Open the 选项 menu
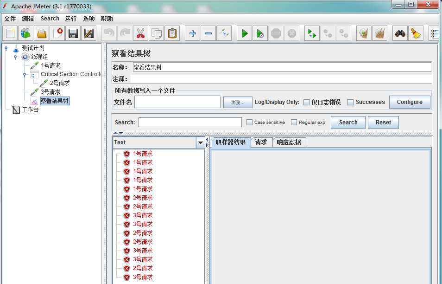 pos(89,19)
